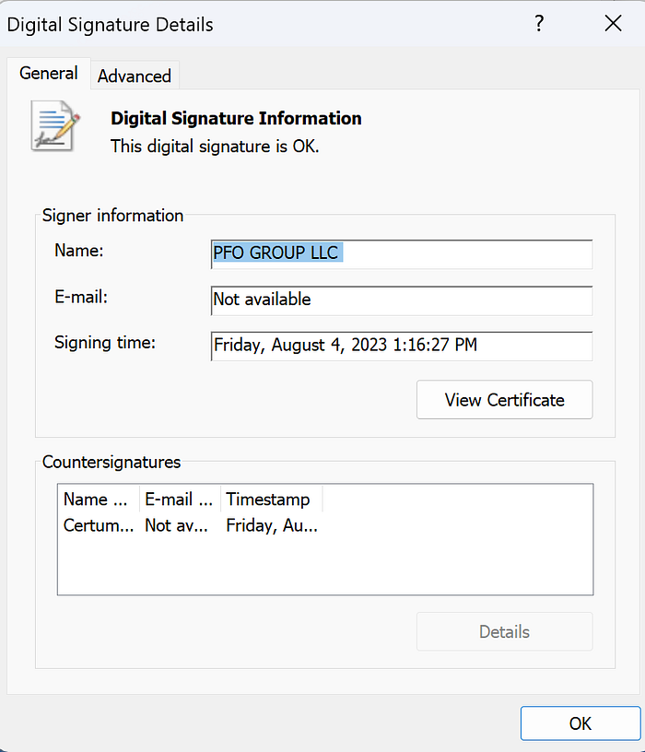Click the Signing time field
645x752 pixels.
click(x=401, y=346)
